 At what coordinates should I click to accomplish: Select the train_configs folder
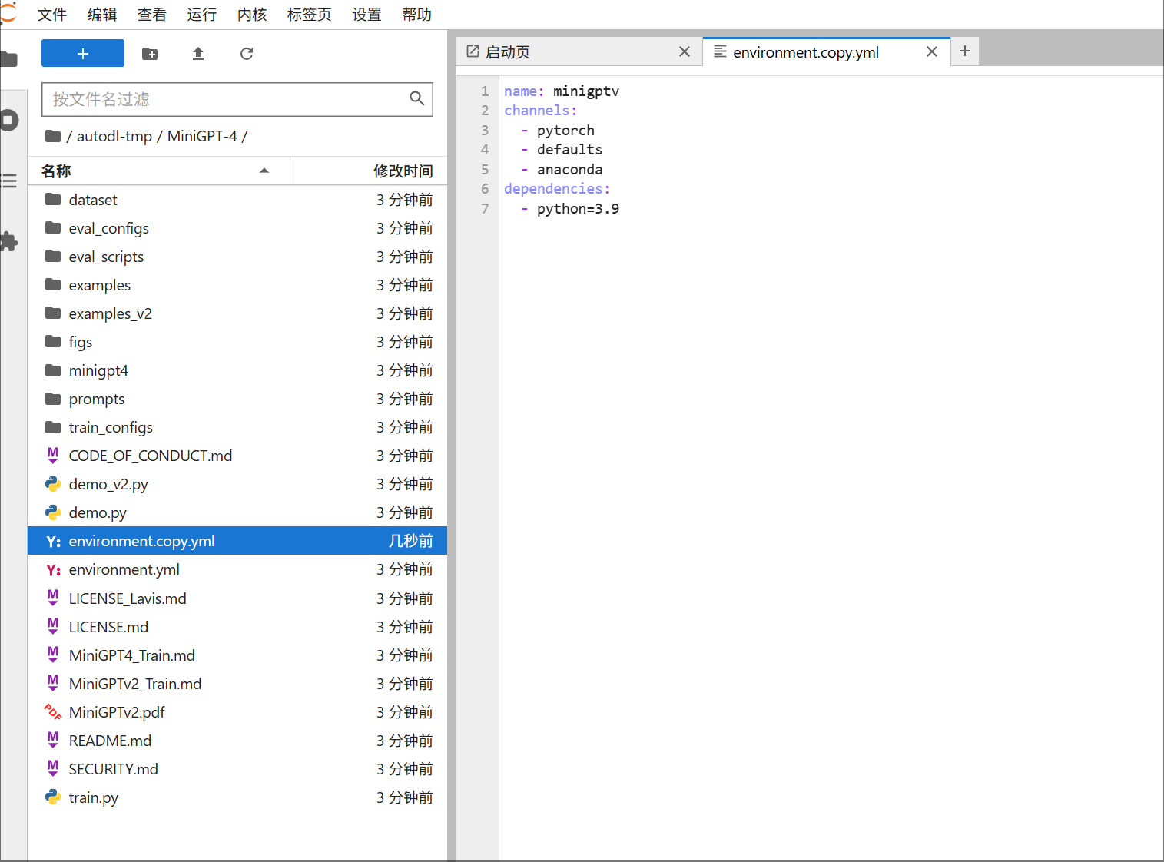[x=111, y=427]
